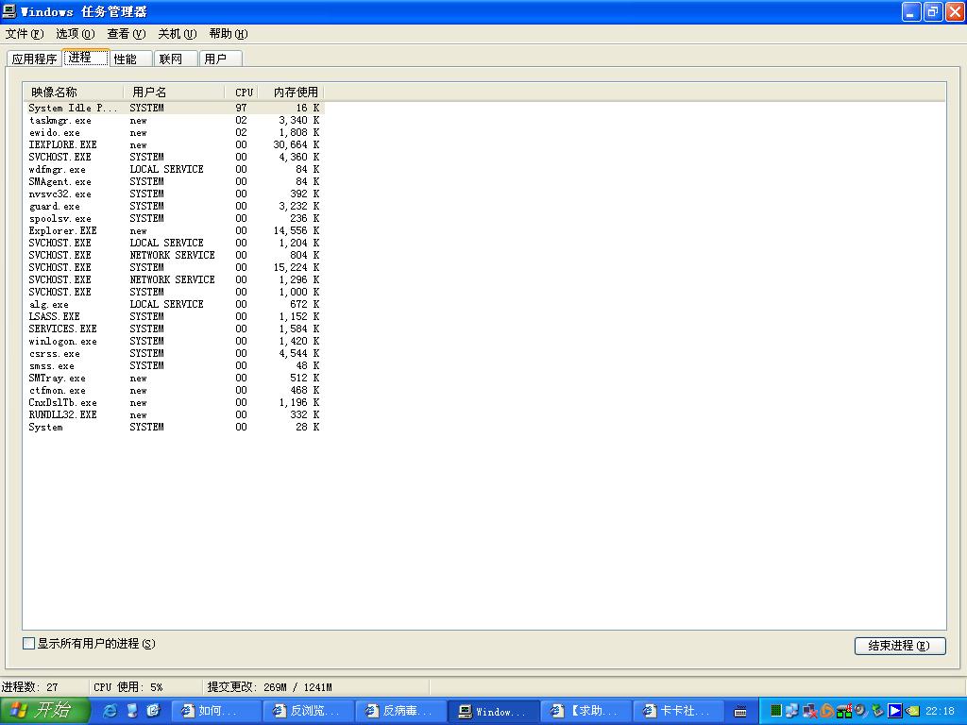Select the alg.exe process row
This screenshot has height=725, width=967.
(x=174, y=305)
